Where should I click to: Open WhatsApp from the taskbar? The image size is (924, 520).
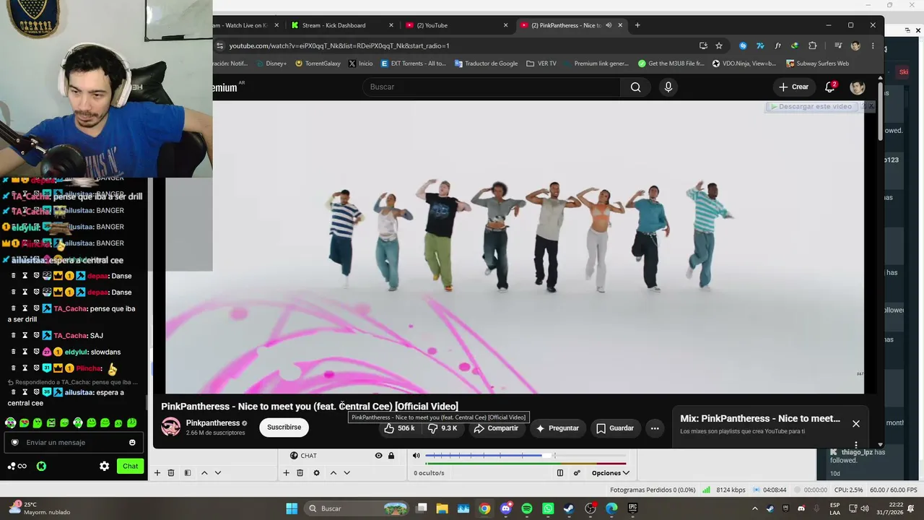coord(548,508)
